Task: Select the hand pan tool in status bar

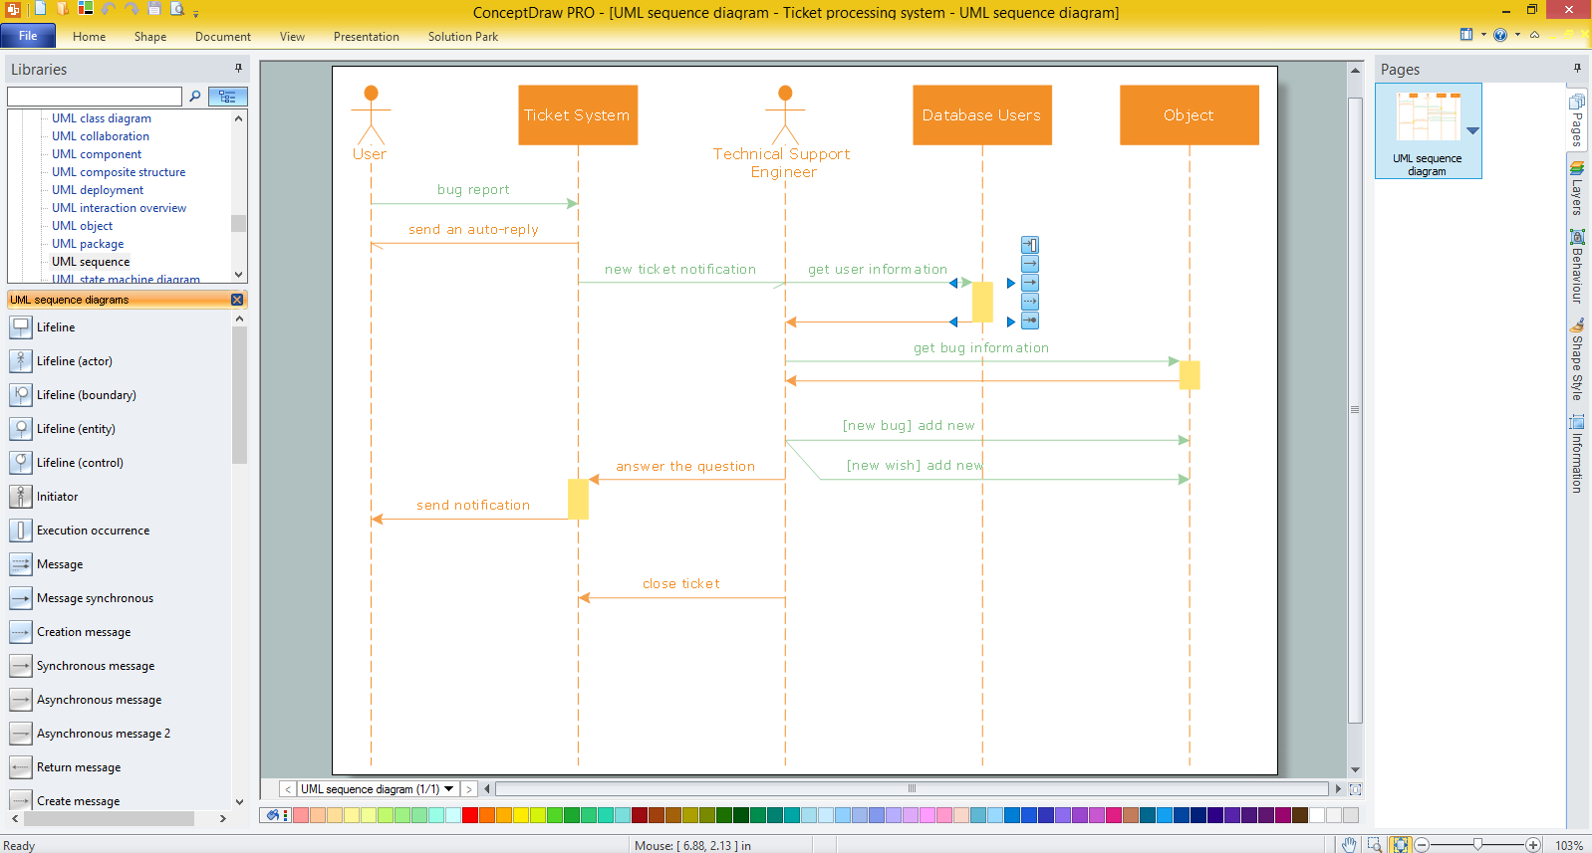Action: click(x=1349, y=845)
